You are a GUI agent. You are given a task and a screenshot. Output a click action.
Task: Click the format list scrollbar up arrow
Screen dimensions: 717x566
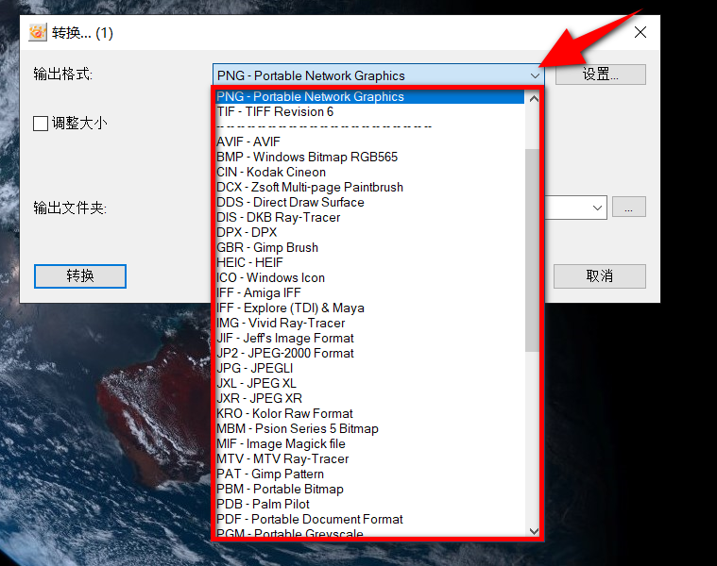(533, 97)
